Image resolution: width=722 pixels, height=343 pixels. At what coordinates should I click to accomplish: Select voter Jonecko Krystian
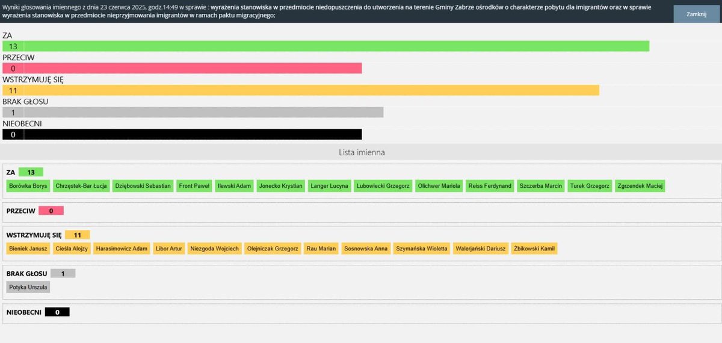[281, 186]
